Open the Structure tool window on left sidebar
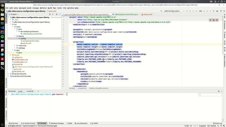The width and height of the screenshot is (226, 127). (x=6, y=116)
